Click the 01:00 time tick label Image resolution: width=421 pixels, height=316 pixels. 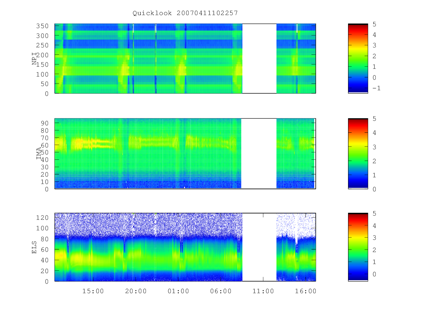pos(178,291)
